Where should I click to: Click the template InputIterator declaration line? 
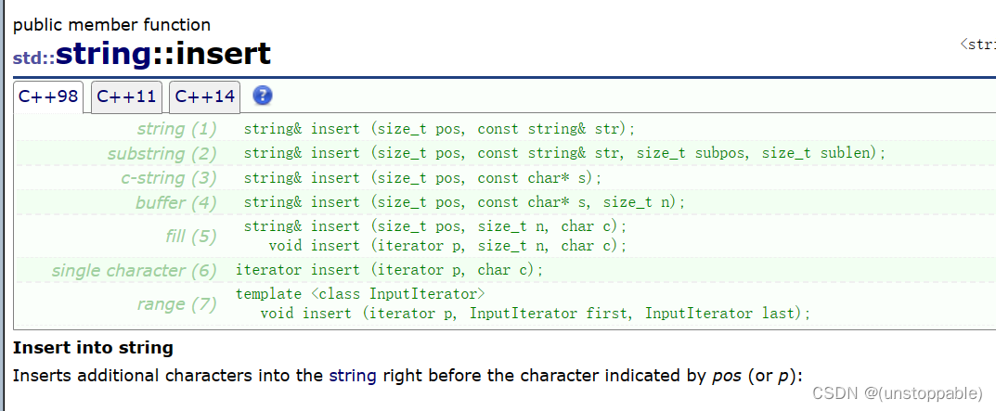click(x=360, y=294)
